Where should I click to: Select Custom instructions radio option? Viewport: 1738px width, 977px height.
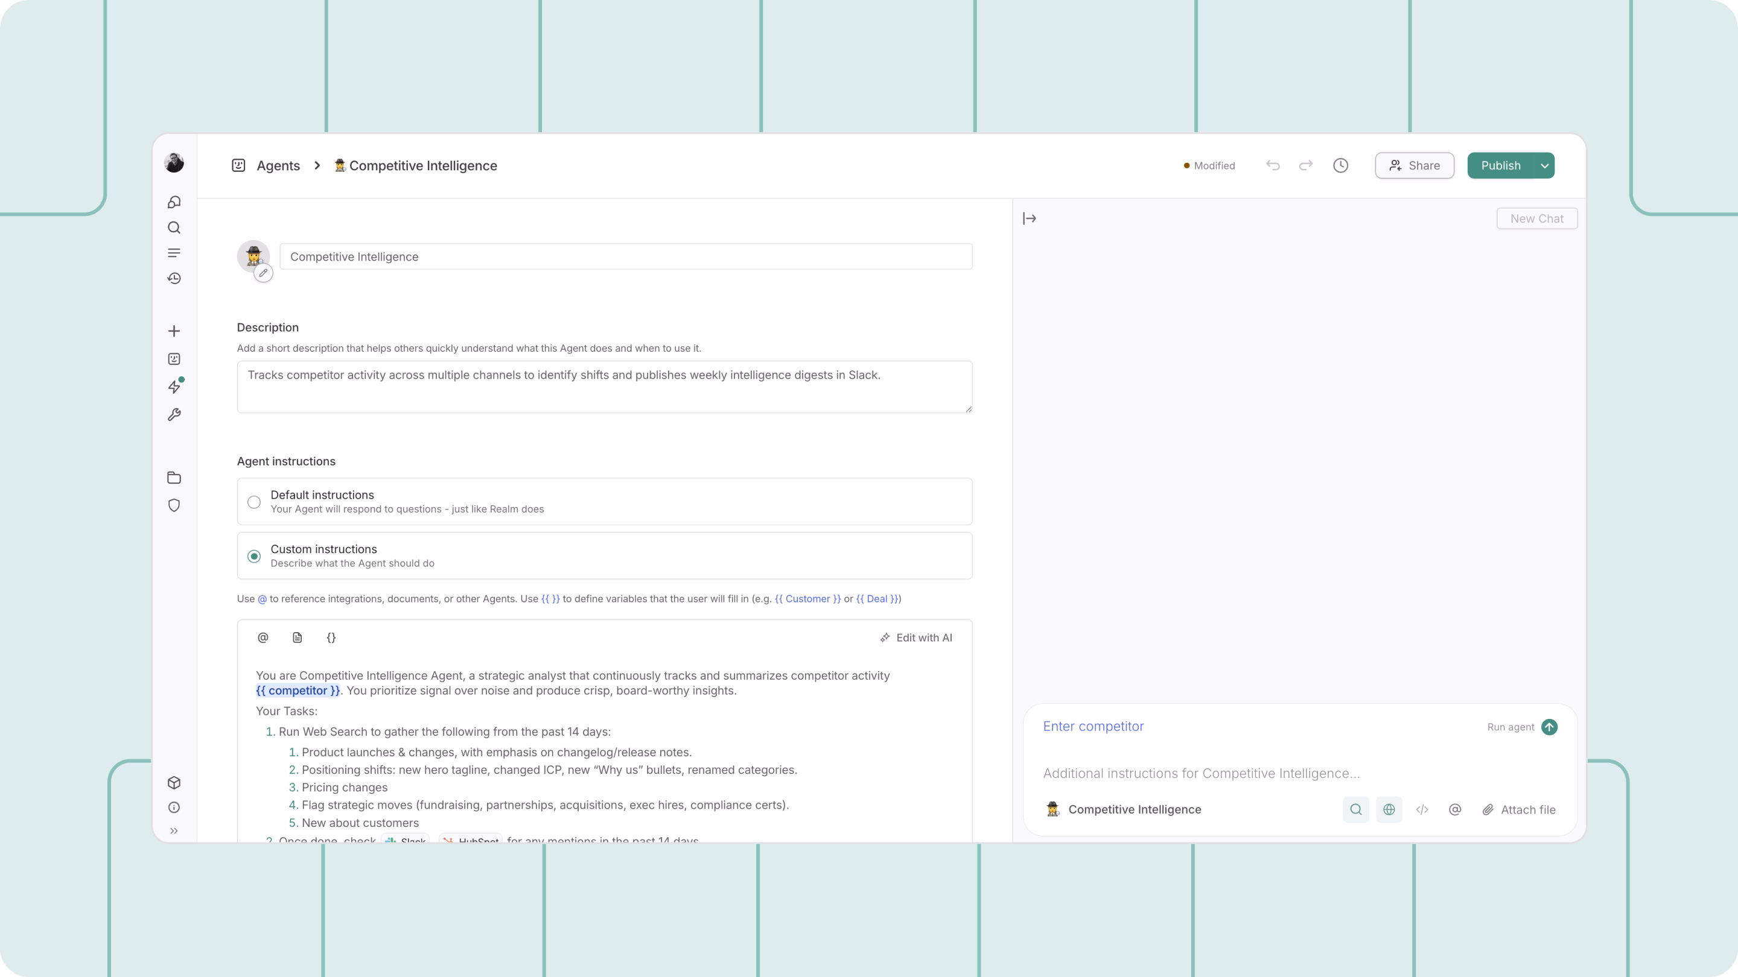(253, 556)
